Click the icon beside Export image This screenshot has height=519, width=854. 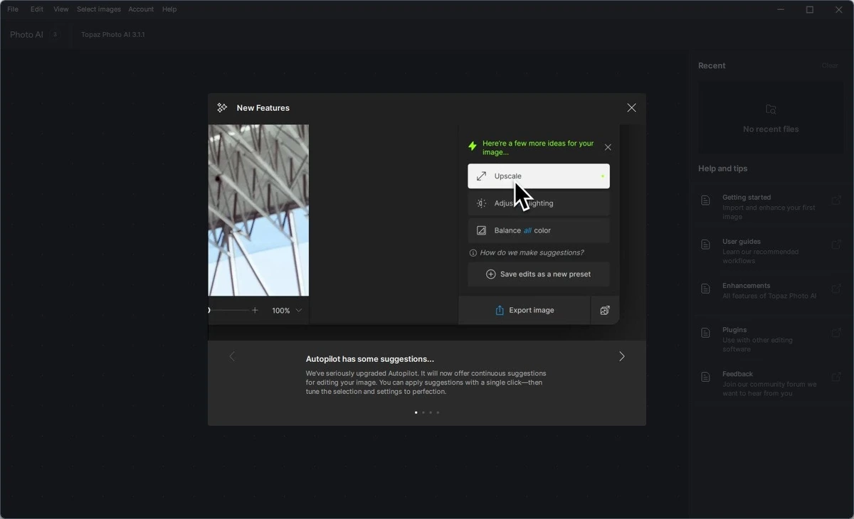pyautogui.click(x=605, y=310)
